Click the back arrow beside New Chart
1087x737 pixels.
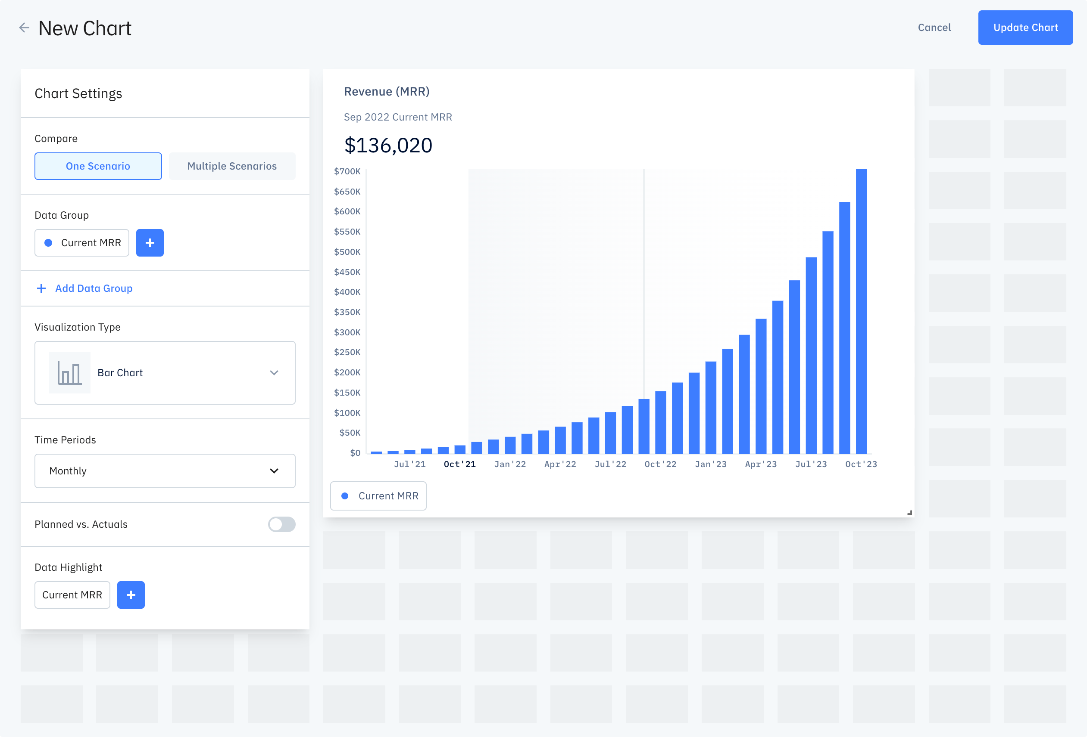point(24,28)
